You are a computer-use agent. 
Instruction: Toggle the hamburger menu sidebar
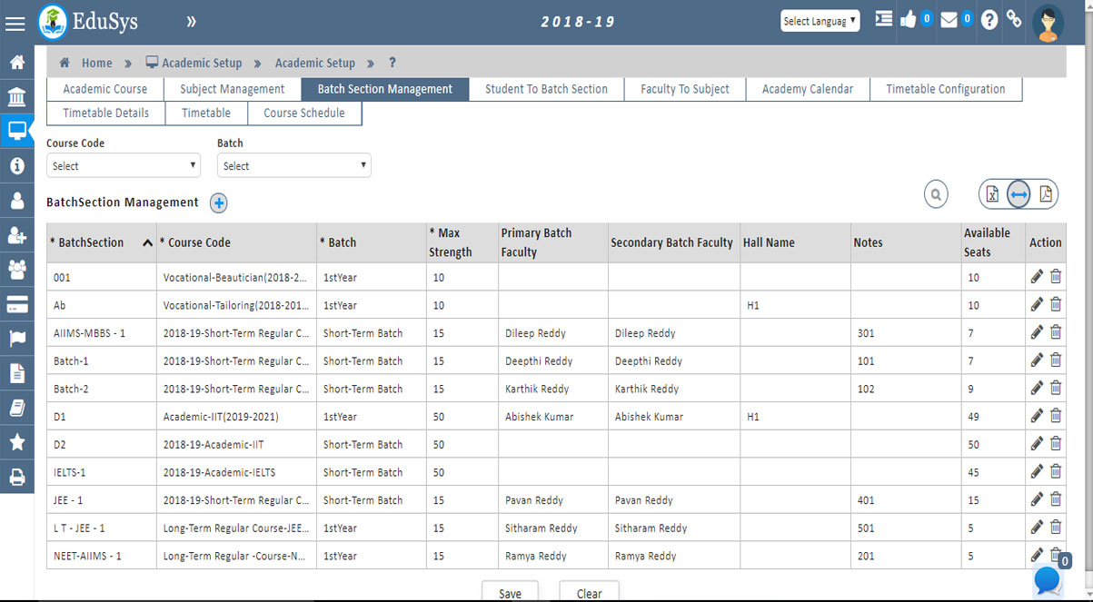(x=15, y=24)
